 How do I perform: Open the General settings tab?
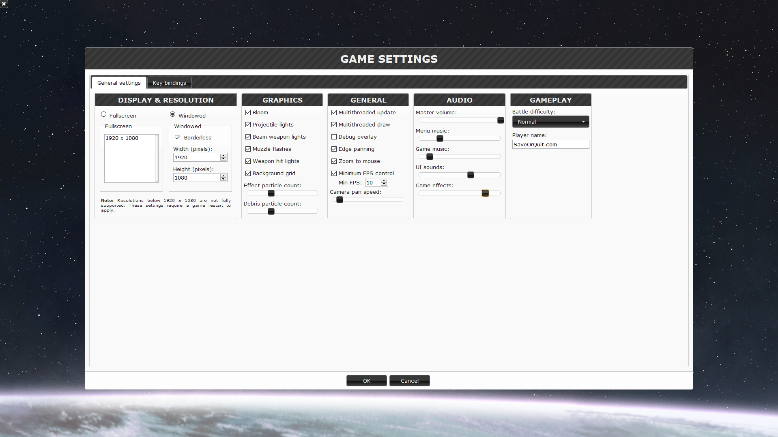click(x=119, y=83)
